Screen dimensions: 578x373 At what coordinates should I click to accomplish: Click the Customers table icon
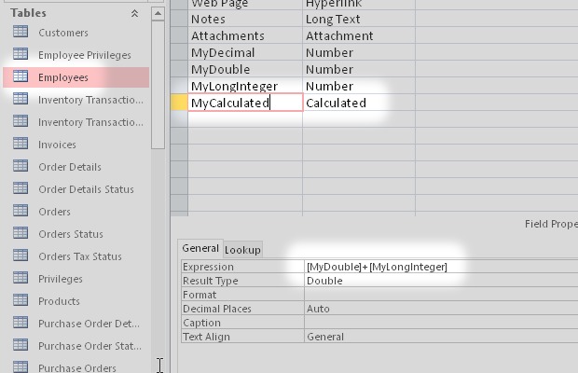pos(20,33)
